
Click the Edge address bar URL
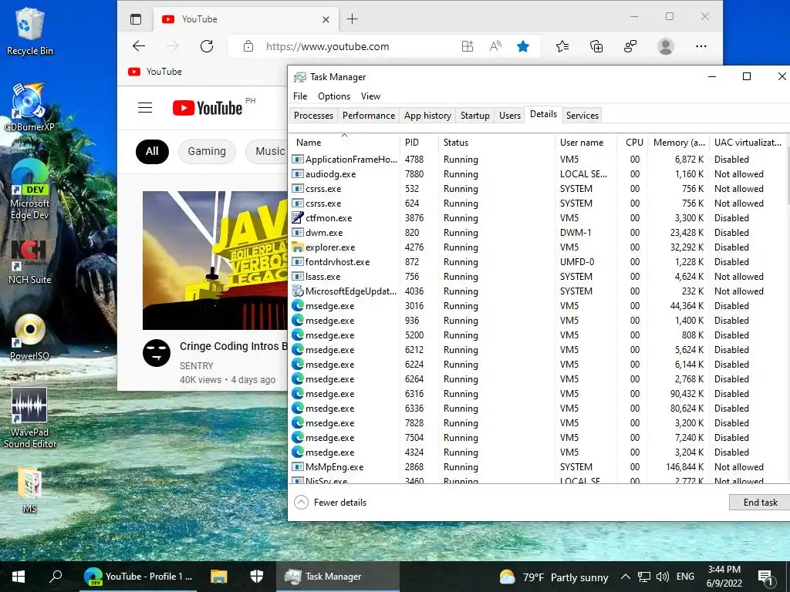(327, 46)
